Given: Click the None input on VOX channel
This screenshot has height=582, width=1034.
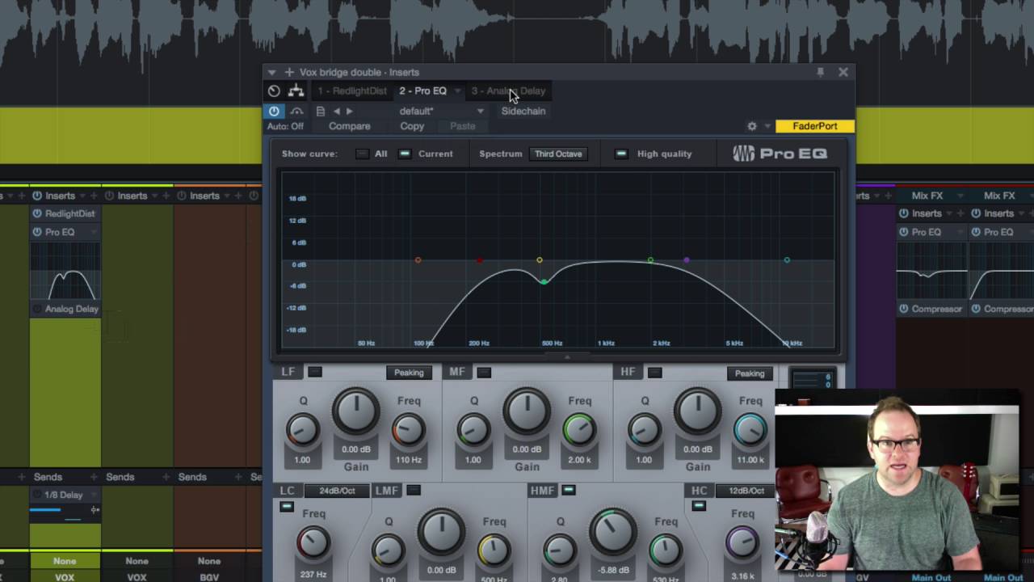Looking at the screenshot, I should pyautogui.click(x=65, y=561).
